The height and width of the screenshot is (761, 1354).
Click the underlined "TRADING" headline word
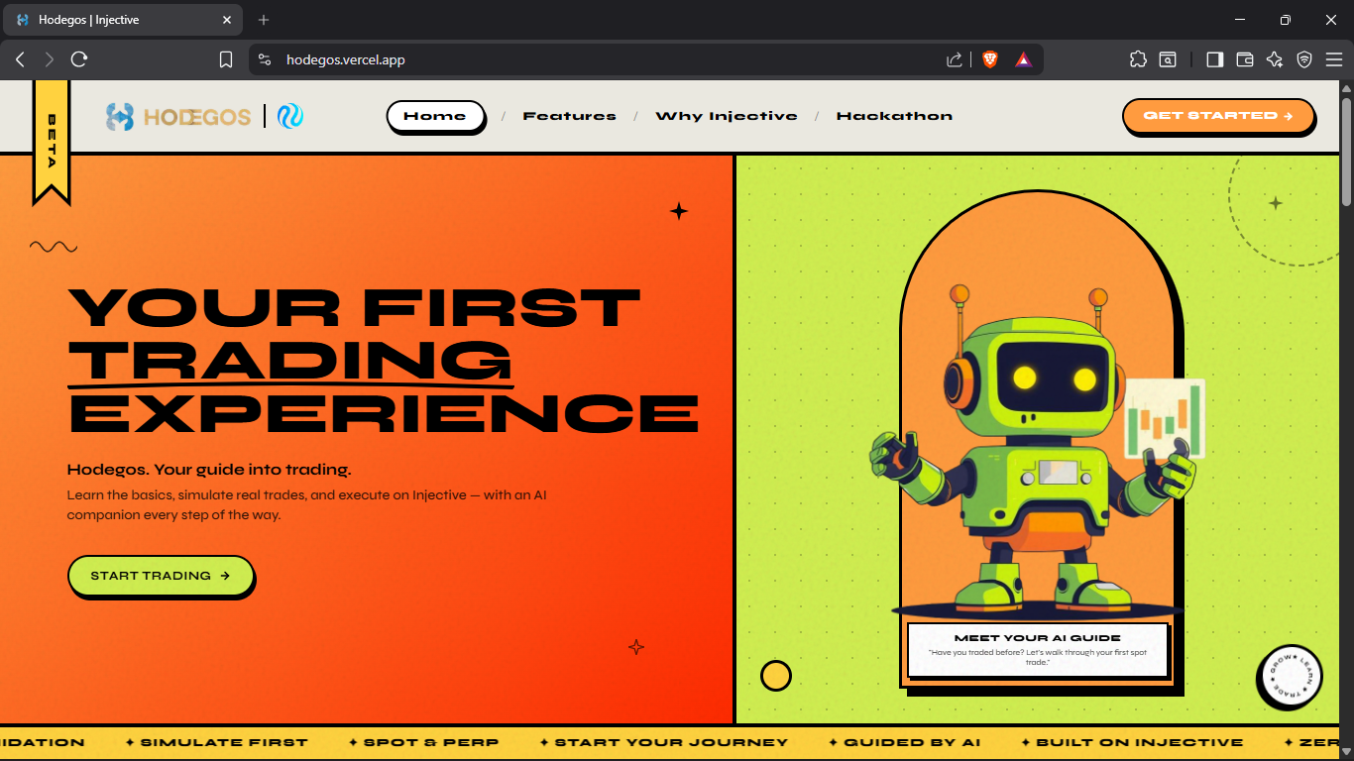tap(290, 361)
